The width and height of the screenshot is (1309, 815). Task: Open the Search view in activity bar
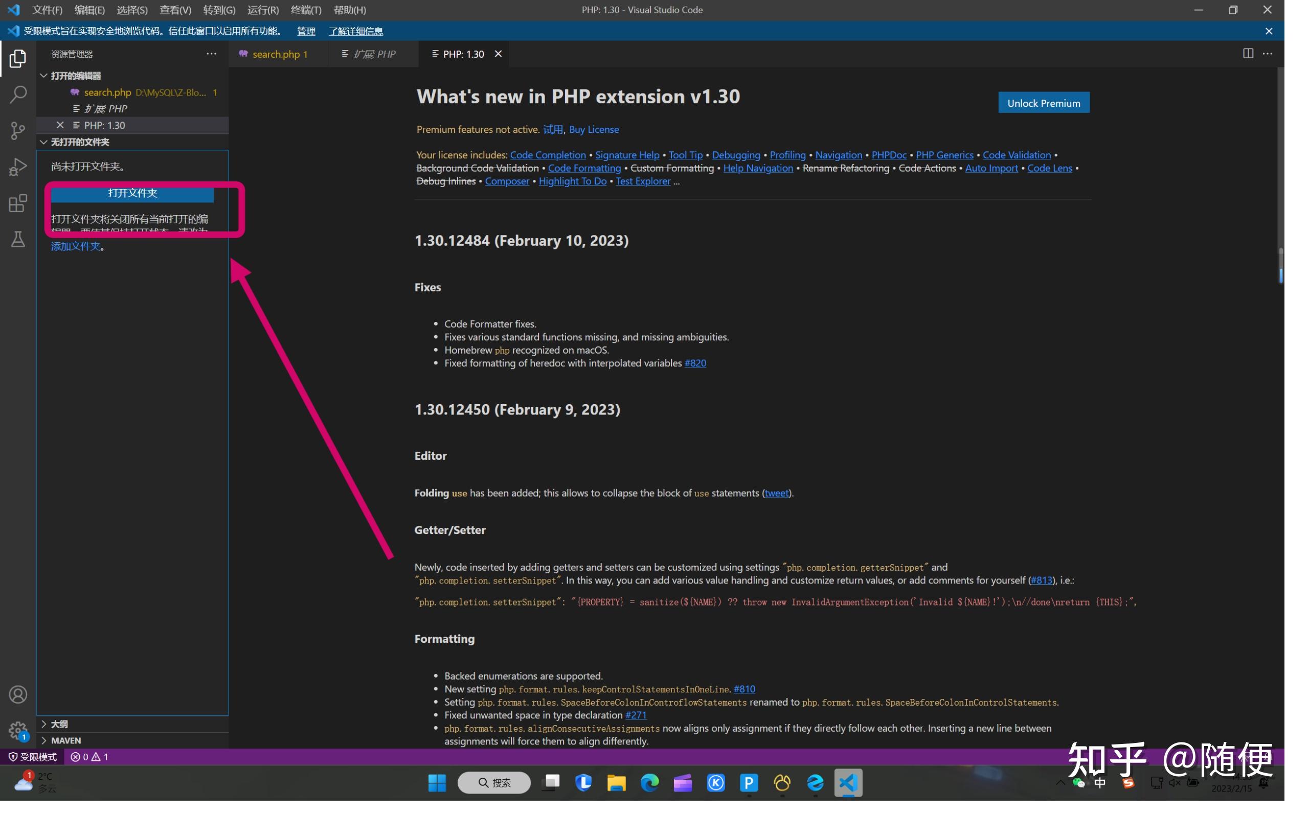click(x=18, y=95)
